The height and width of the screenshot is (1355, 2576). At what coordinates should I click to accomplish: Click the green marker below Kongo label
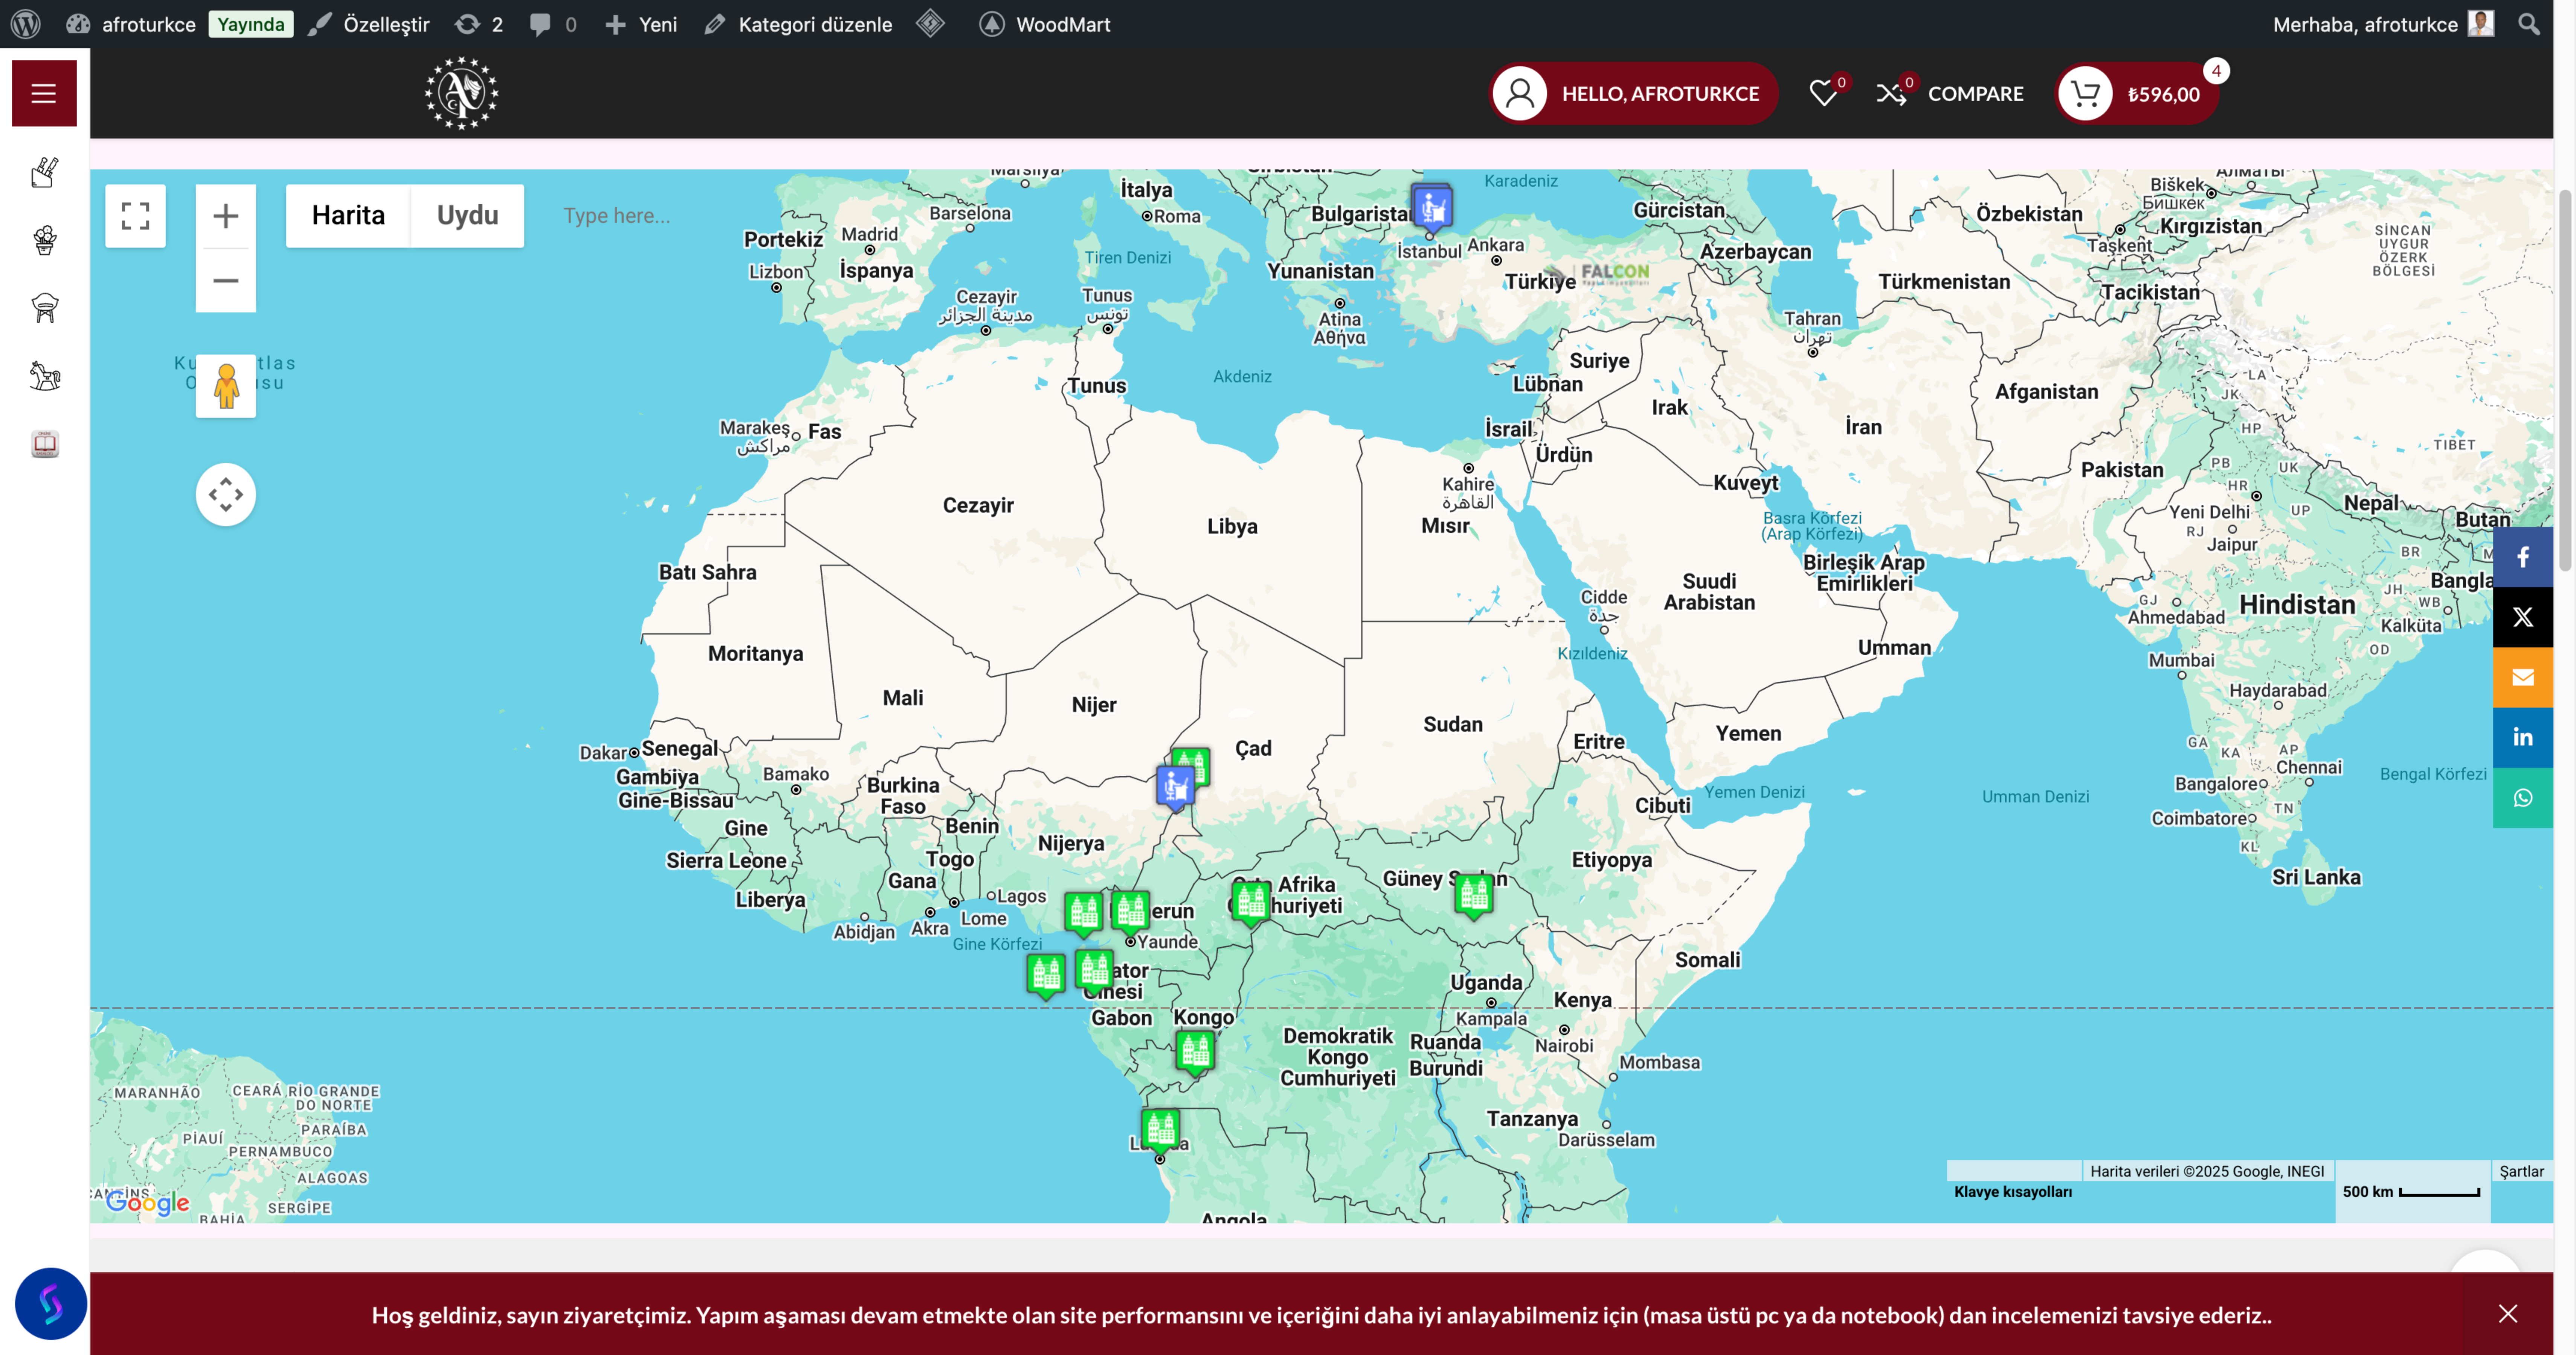click(1195, 1052)
